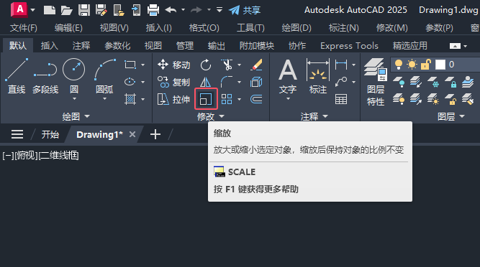The image size is (480, 267).
Task: Select the Circle (圆) tool
Action: pyautogui.click(x=74, y=76)
